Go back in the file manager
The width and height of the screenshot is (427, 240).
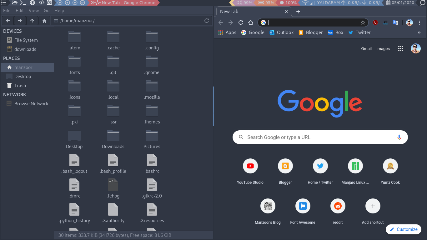point(8,21)
